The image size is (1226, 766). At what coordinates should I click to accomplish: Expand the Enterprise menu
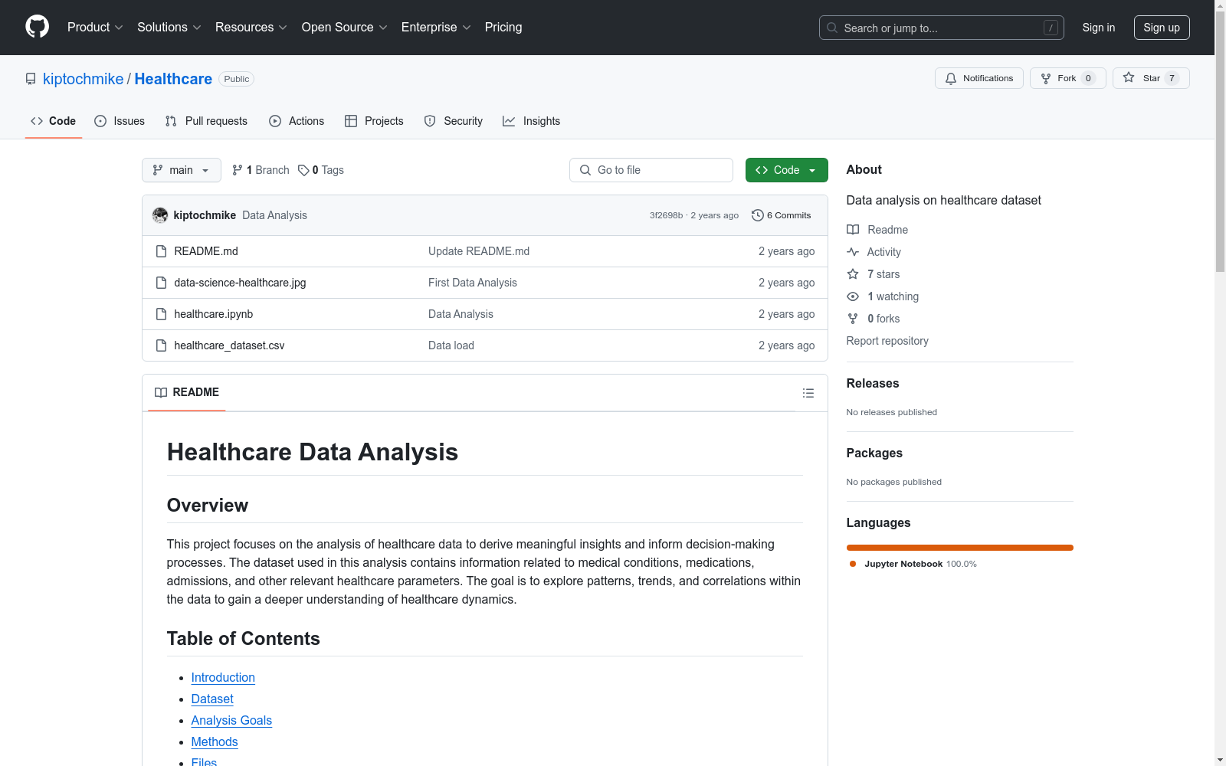coord(436,28)
